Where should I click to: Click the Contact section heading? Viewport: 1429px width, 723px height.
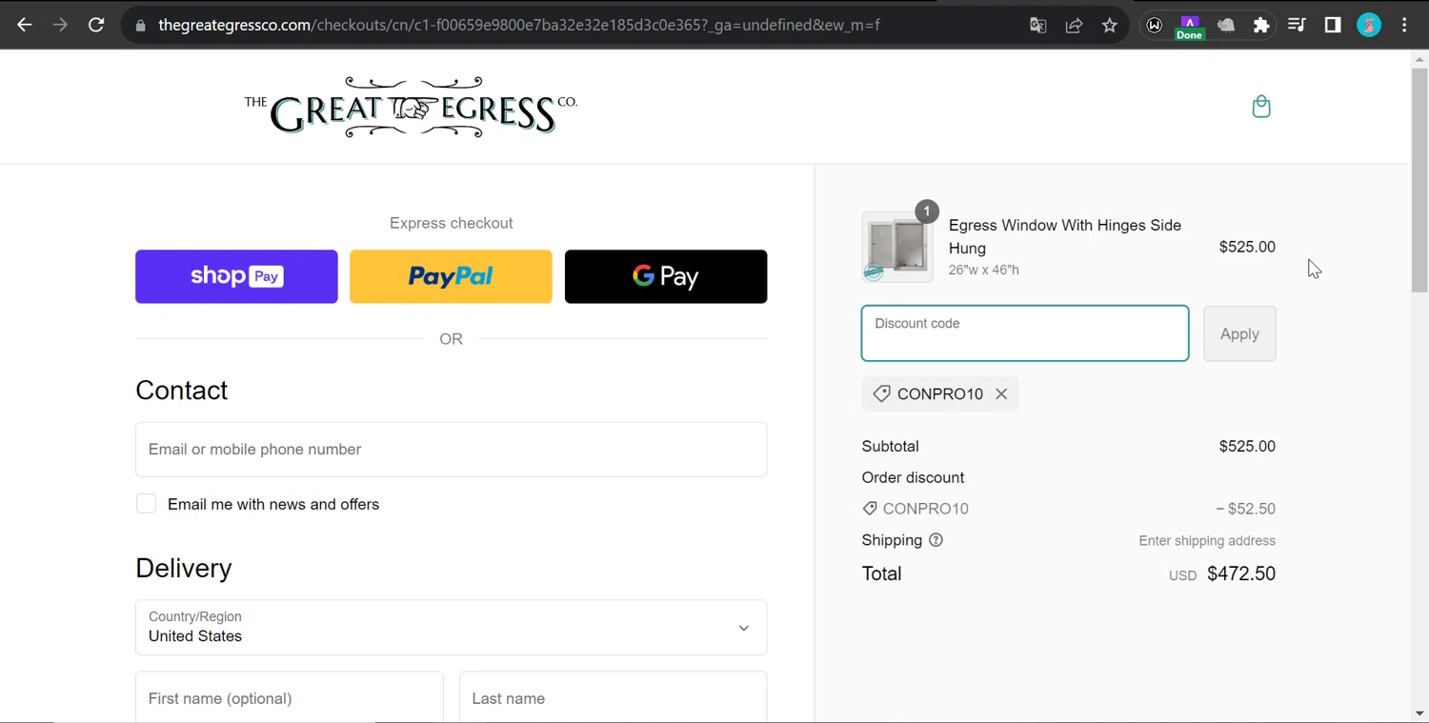[182, 391]
